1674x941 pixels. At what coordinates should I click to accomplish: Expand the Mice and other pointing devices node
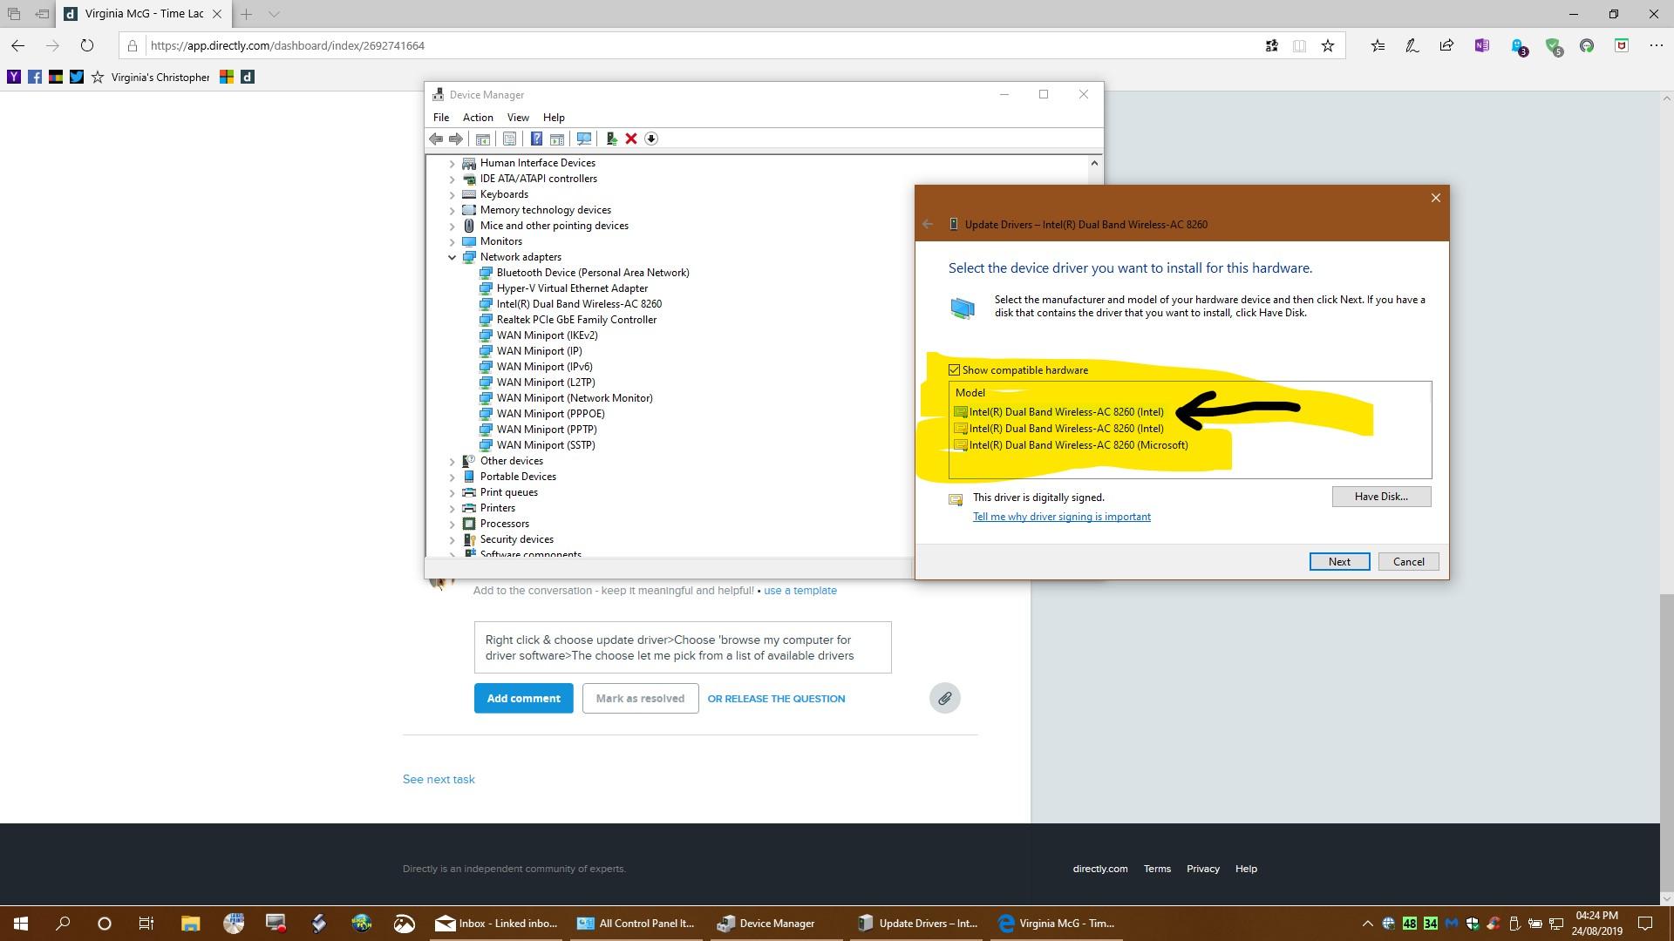[453, 226]
